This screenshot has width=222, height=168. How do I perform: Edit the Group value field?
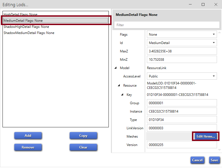tap(182, 103)
